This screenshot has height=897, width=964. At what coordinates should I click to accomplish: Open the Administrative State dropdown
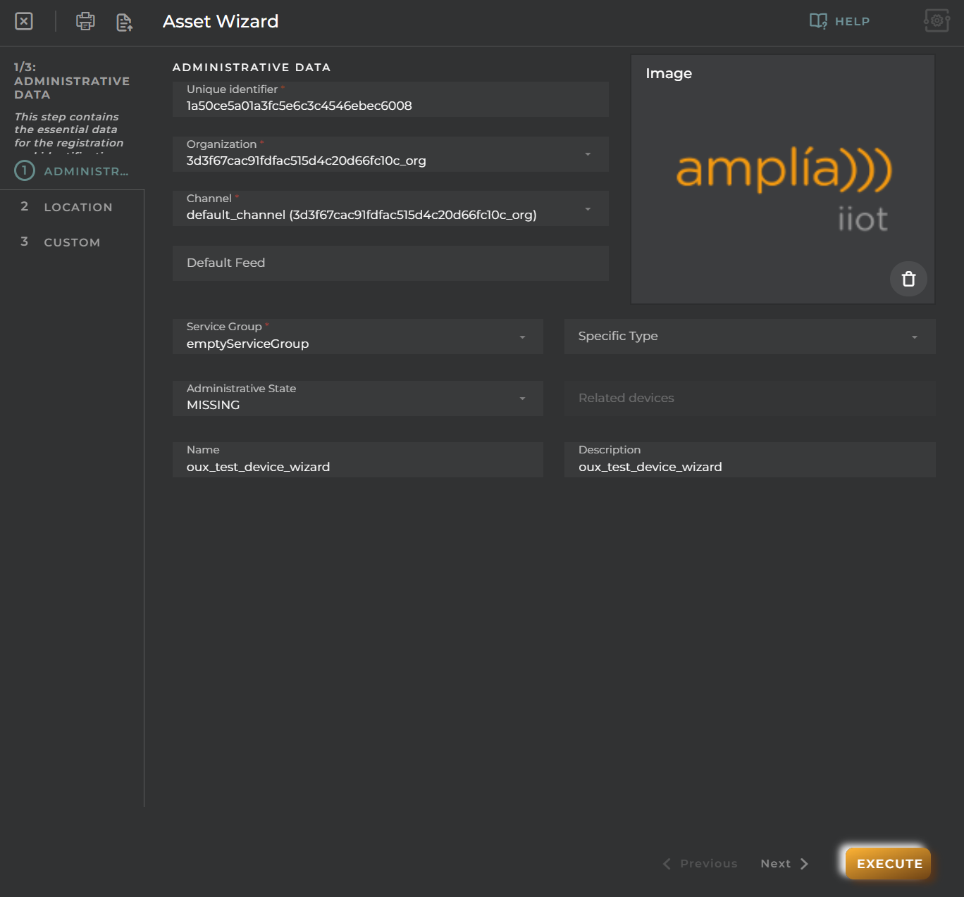pyautogui.click(x=522, y=399)
